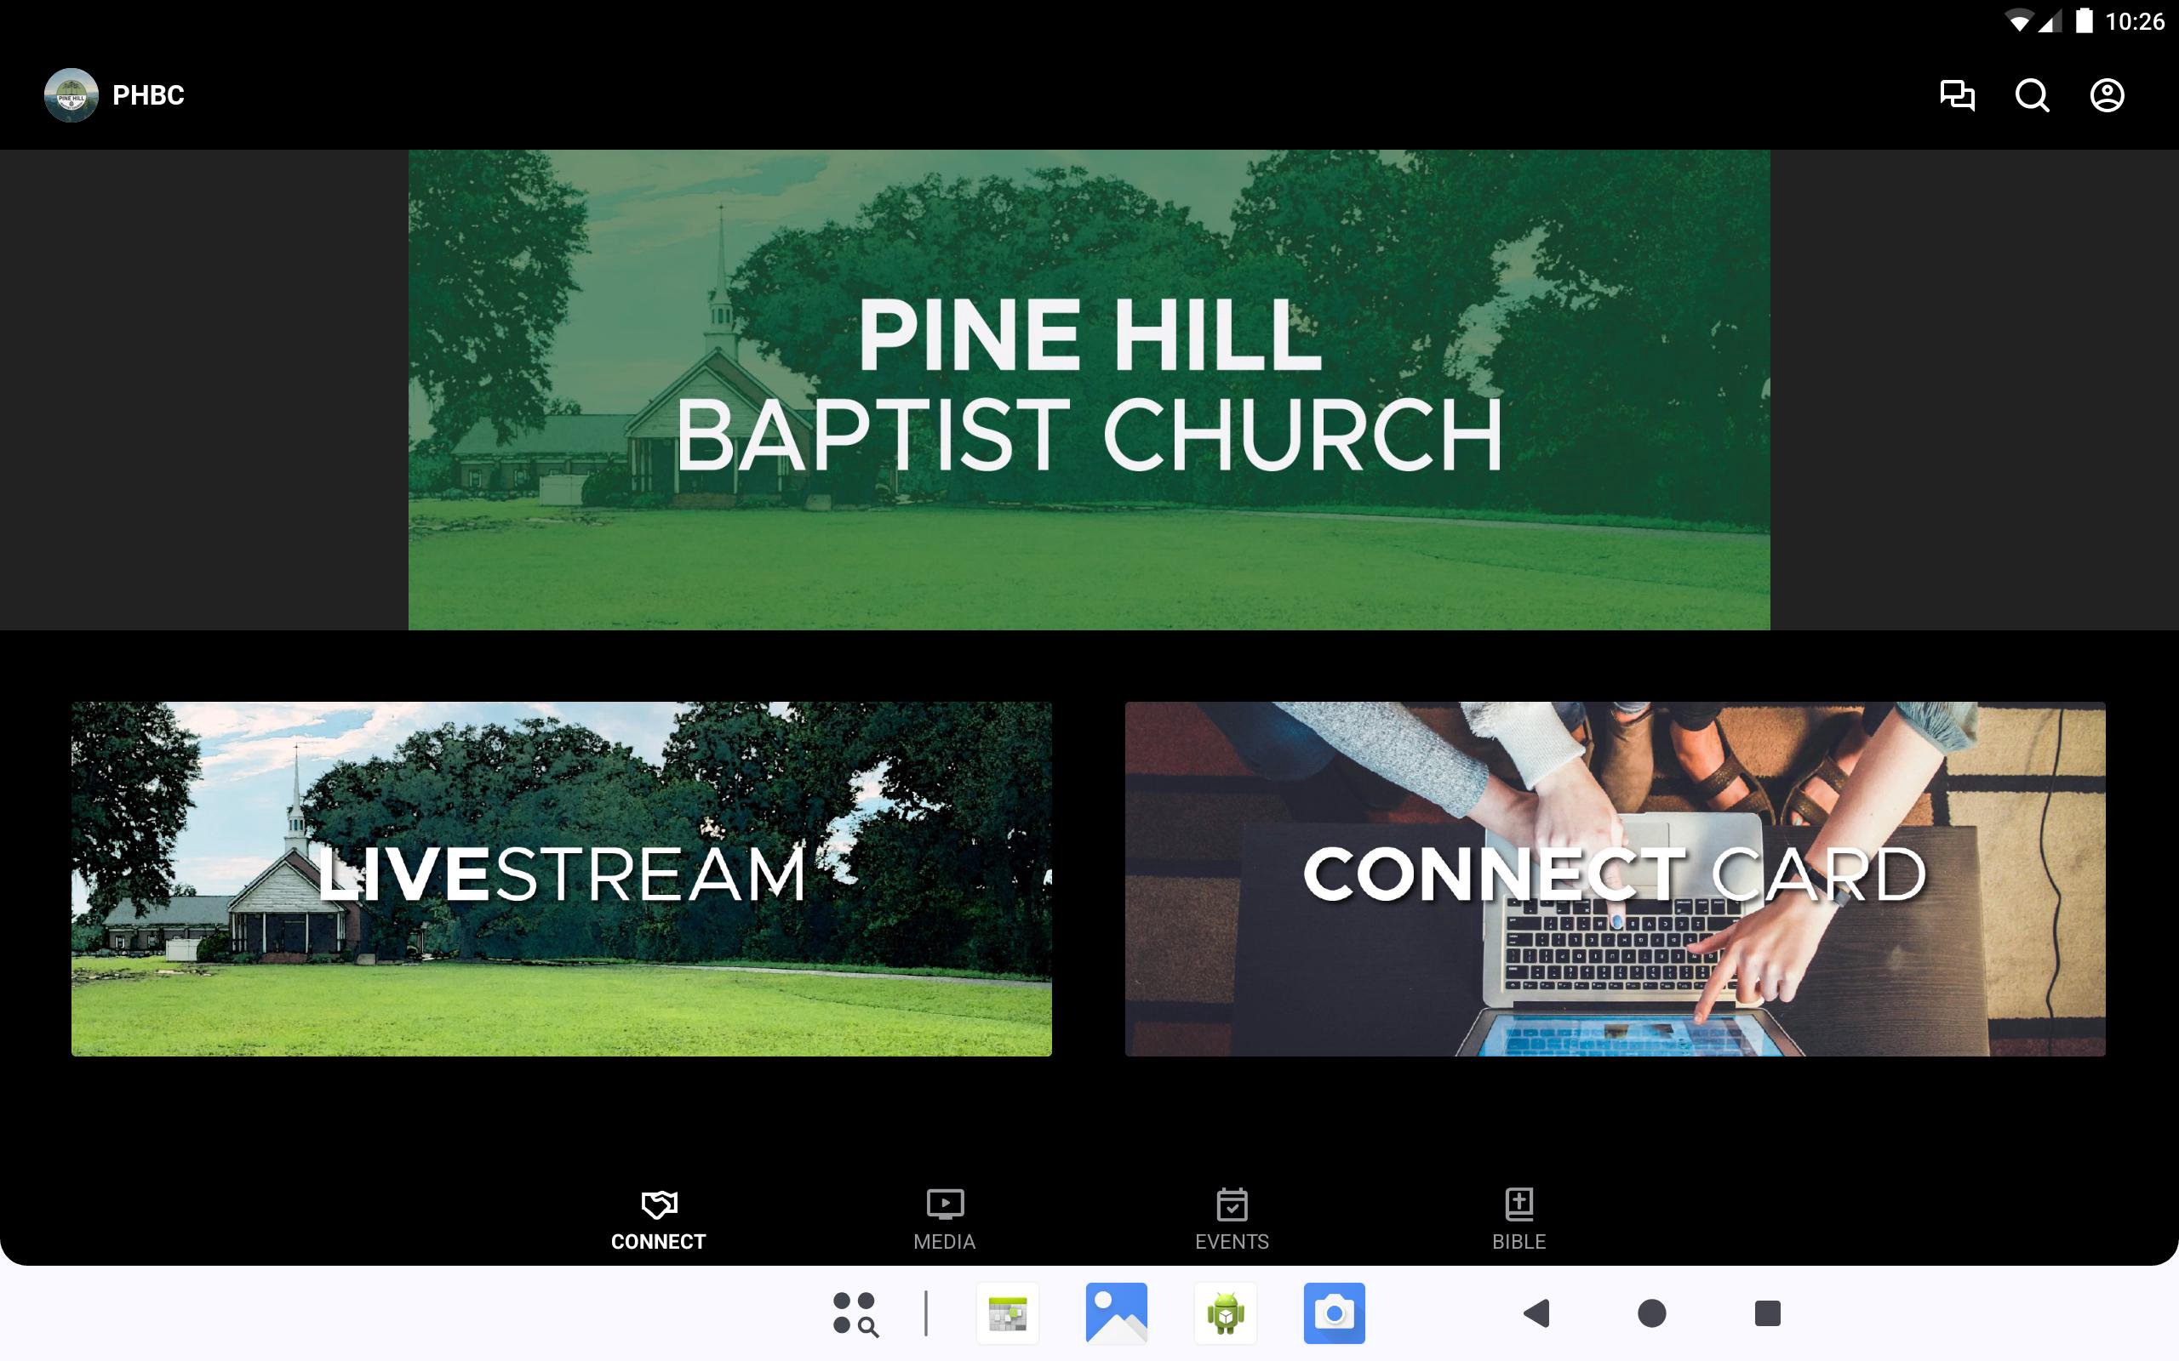This screenshot has width=2179, height=1361.
Task: Tap the recent apps square button
Action: tap(1767, 1313)
